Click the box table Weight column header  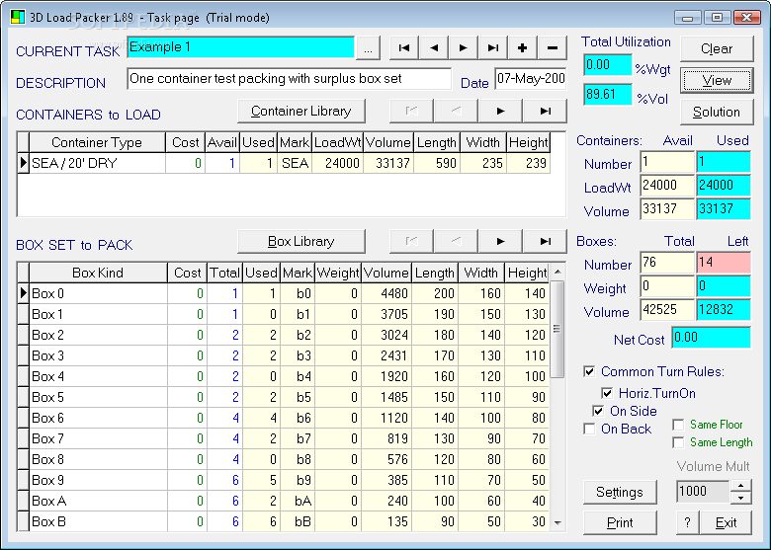tap(338, 273)
